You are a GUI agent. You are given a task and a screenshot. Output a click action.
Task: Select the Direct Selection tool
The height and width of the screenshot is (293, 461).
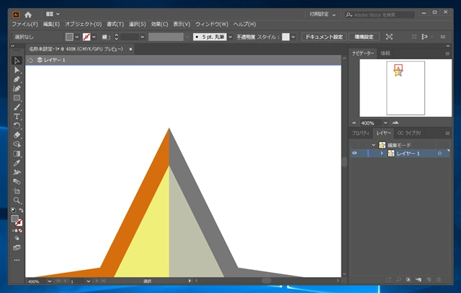pyautogui.click(x=17, y=70)
